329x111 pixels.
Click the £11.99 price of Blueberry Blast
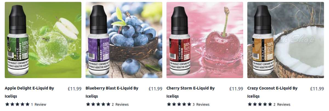(x=155, y=88)
